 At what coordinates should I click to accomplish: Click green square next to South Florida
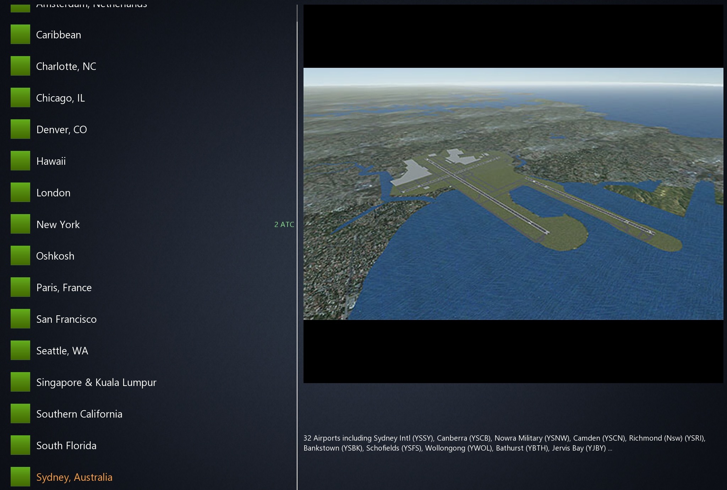coord(20,445)
